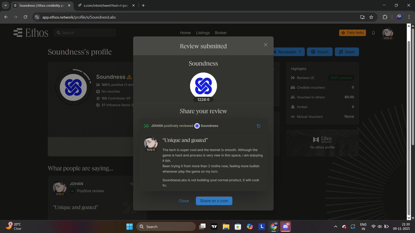This screenshot has height=233, width=415.
Task: Copy the review link icon
Action: [x=258, y=126]
